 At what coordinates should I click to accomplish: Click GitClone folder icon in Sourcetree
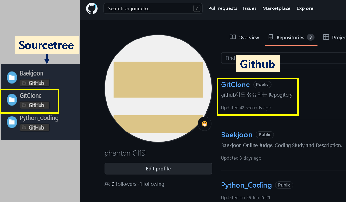click(x=12, y=100)
